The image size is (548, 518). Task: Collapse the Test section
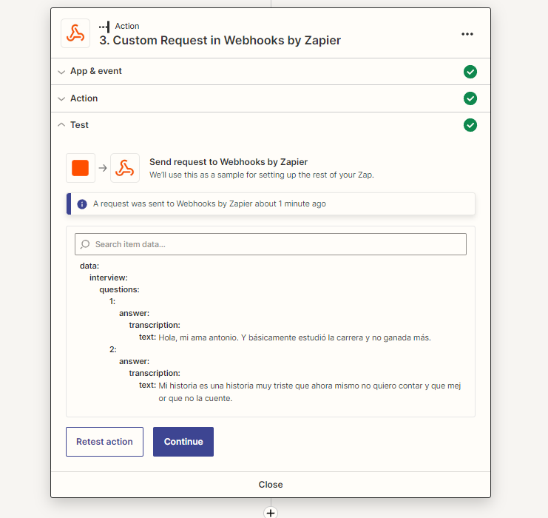271,125
